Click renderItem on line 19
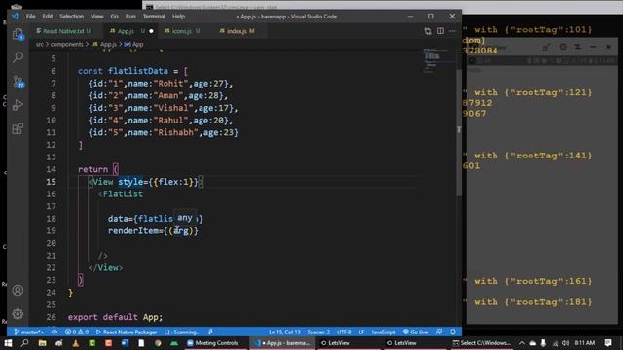 (132, 231)
